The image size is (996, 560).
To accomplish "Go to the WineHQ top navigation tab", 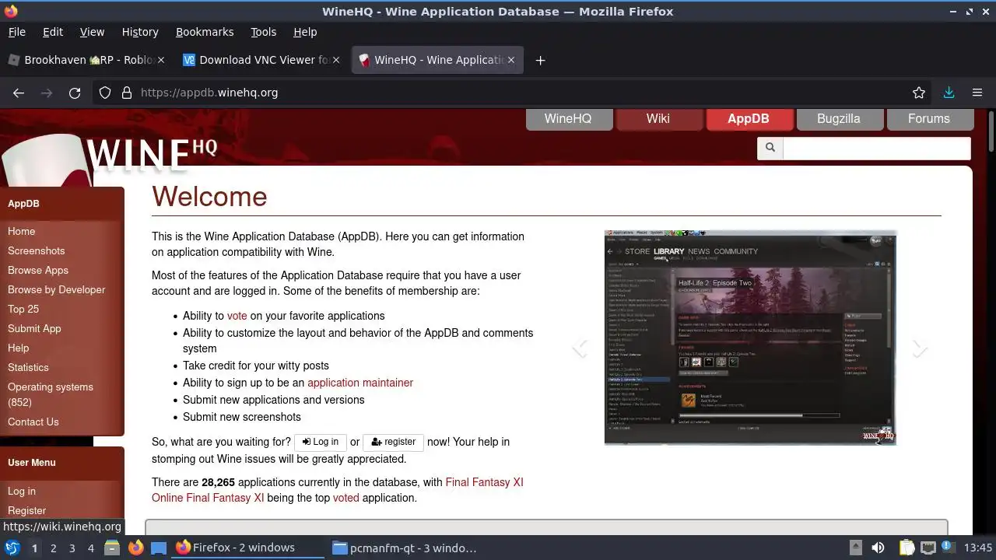I will [x=568, y=119].
